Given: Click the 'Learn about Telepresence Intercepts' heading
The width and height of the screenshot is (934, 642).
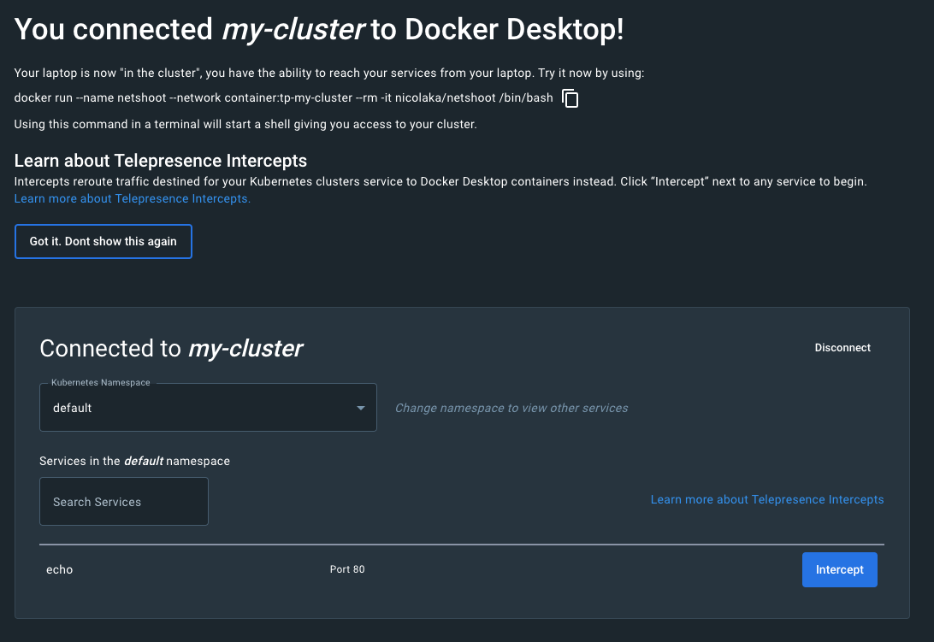Looking at the screenshot, I should (x=161, y=161).
